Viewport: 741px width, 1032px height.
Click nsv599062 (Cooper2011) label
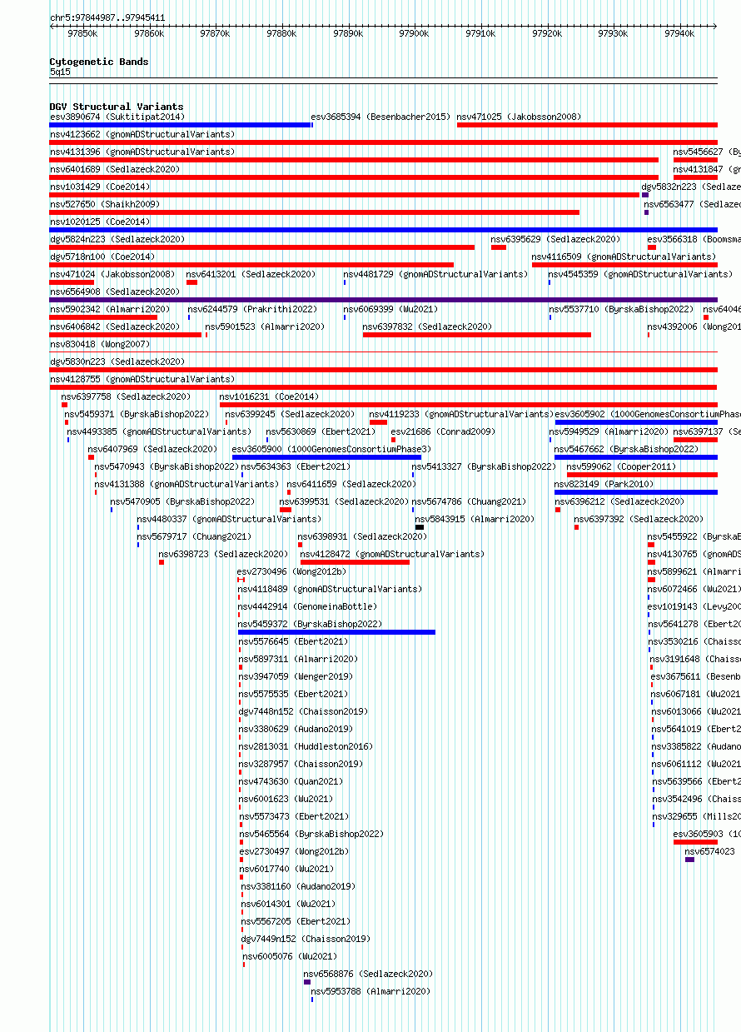pyautogui.click(x=622, y=466)
